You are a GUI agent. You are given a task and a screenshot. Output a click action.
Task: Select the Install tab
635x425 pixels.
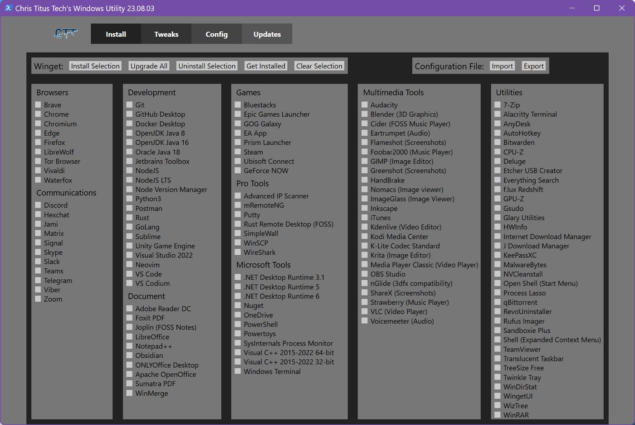116,34
